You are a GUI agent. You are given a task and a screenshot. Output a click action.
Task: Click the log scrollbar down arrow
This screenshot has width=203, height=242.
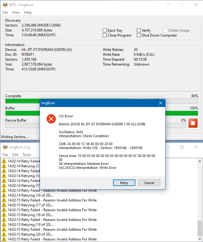point(200,239)
